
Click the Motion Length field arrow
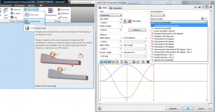coord(121,30)
